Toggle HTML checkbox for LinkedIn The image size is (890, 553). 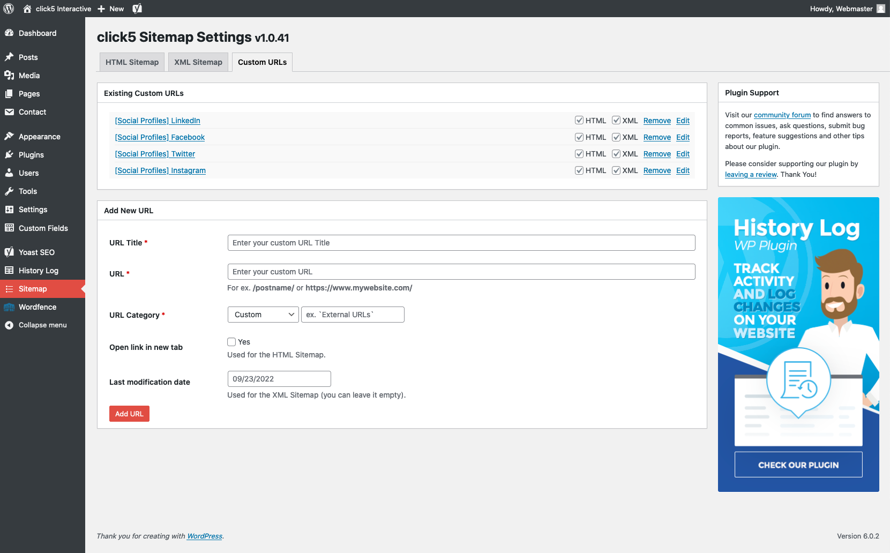(579, 120)
